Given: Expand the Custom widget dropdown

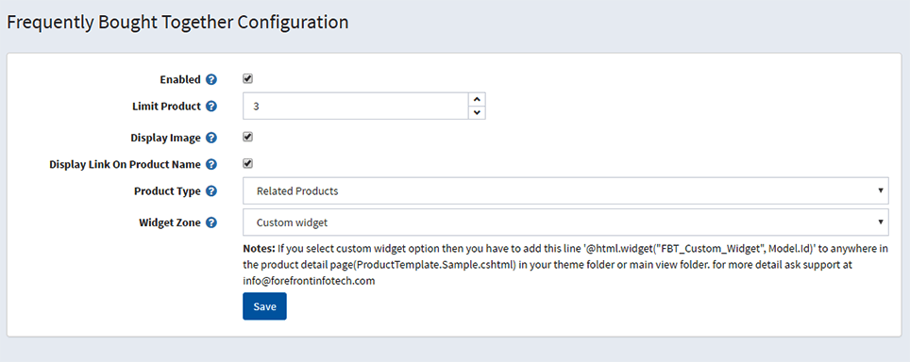Looking at the screenshot, I should [x=565, y=222].
